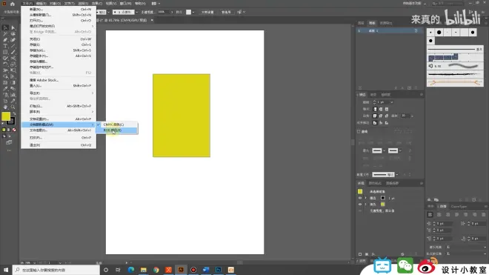Select the Hand tool
This screenshot has width=489, height=275.
tap(5, 107)
